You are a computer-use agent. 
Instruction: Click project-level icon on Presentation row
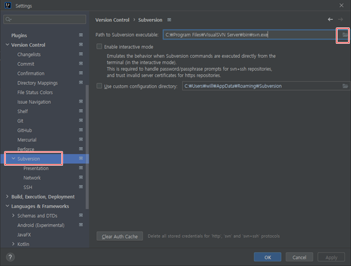point(81,167)
